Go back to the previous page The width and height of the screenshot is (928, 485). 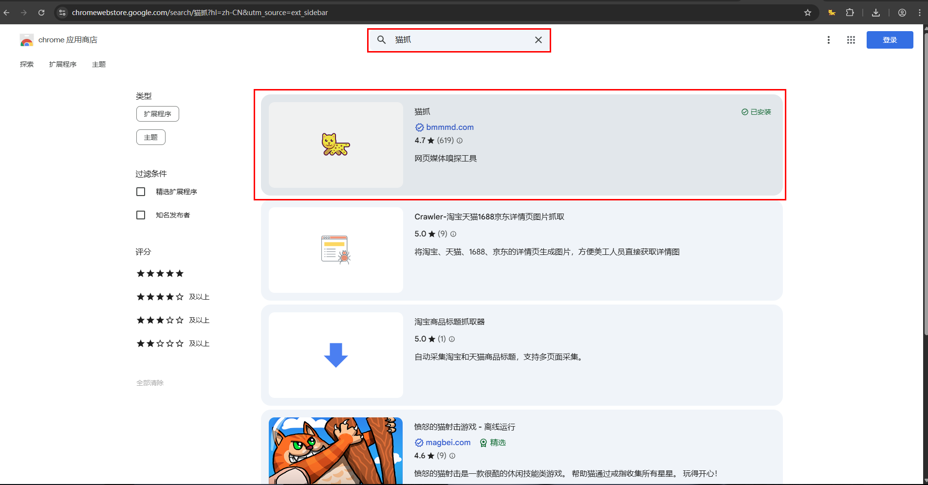tap(7, 13)
